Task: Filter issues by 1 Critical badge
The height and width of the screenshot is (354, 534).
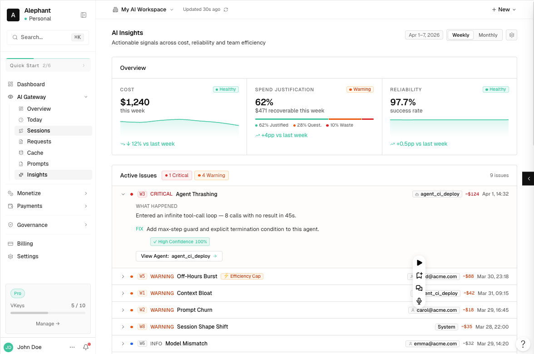Action: [177, 175]
